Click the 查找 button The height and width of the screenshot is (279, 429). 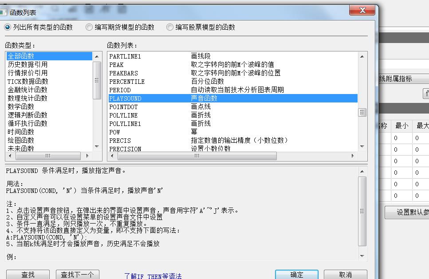click(28, 275)
